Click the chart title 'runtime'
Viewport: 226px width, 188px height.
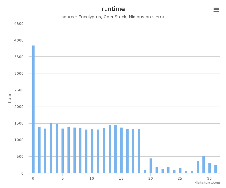pos(113,9)
